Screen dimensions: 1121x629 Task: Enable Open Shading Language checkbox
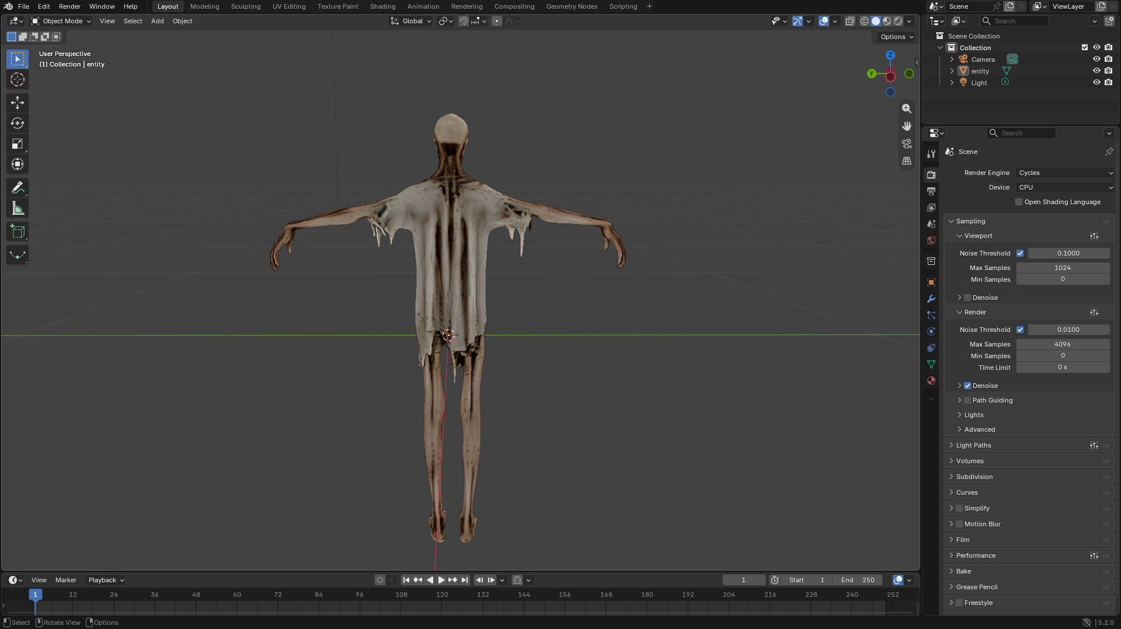1019,202
